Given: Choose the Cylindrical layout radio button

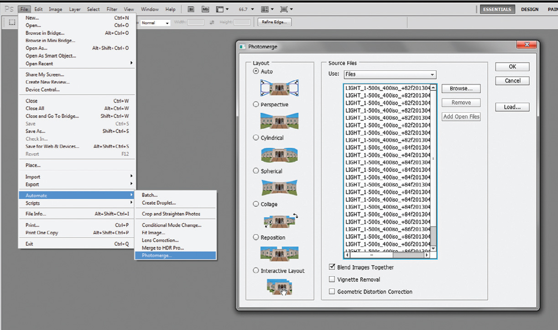Looking at the screenshot, I should pos(256,138).
